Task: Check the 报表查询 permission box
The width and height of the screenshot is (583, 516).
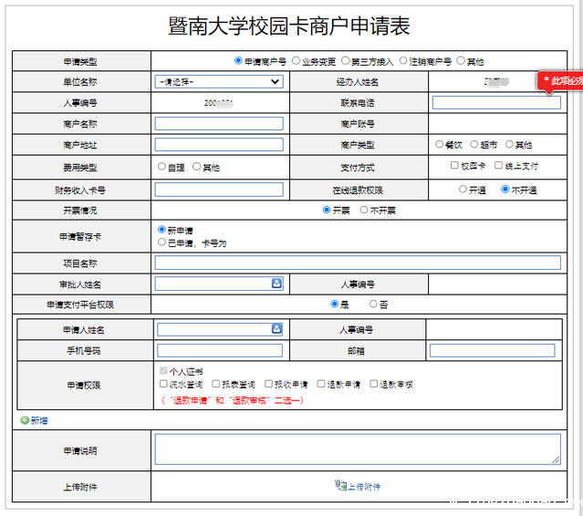Action: (x=215, y=384)
